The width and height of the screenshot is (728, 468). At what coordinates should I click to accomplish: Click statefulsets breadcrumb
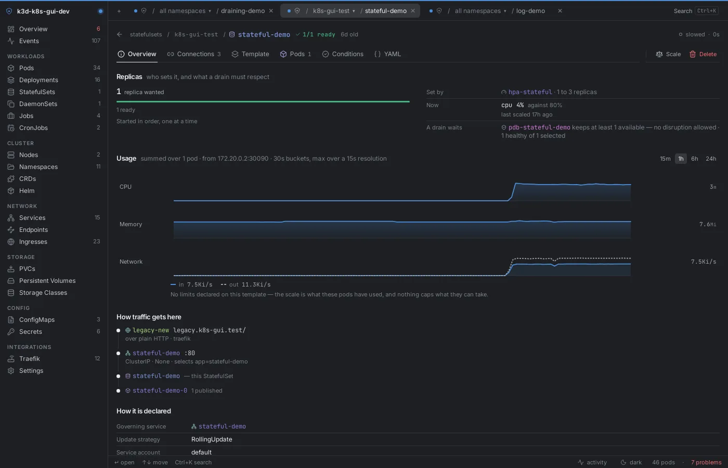click(146, 35)
